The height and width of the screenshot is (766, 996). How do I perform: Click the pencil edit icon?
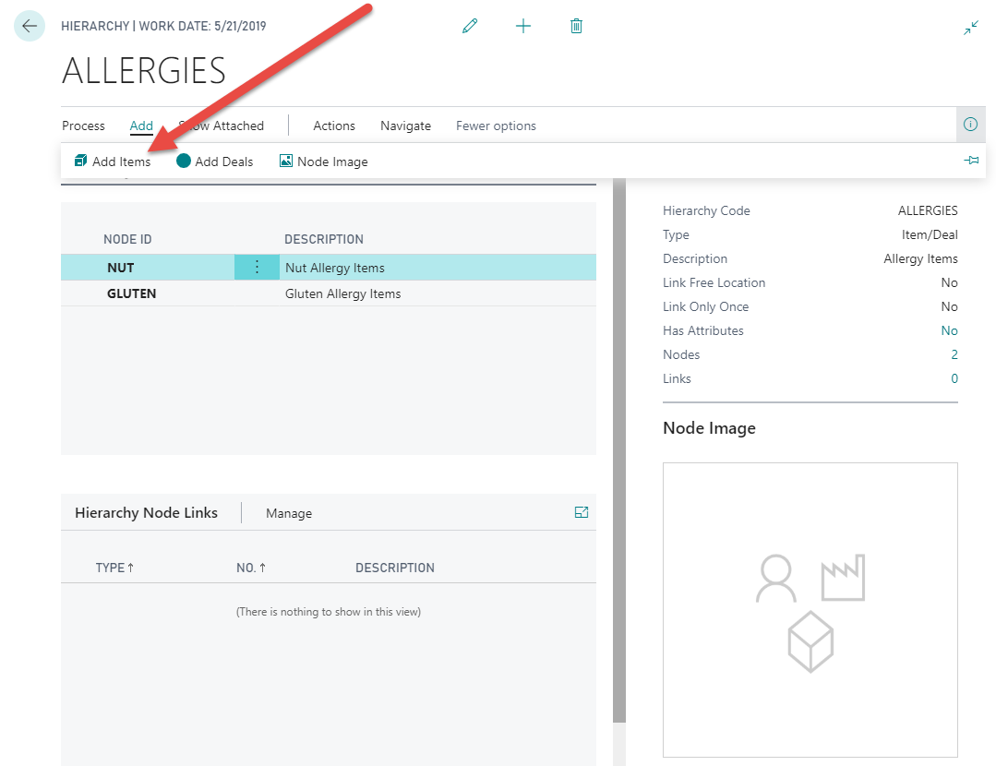[x=470, y=26]
